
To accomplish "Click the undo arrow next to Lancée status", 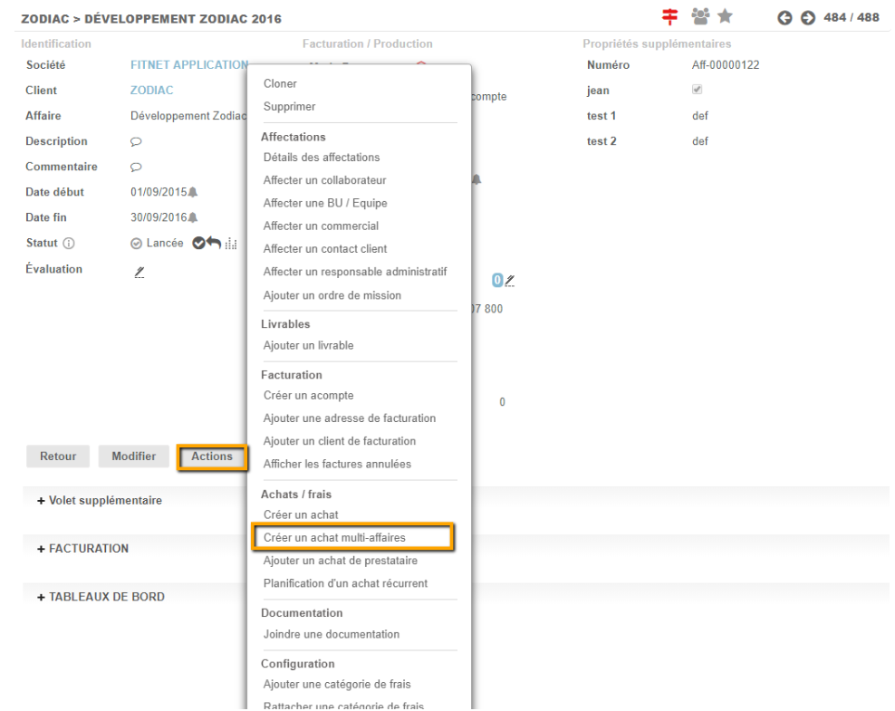I will click(213, 244).
